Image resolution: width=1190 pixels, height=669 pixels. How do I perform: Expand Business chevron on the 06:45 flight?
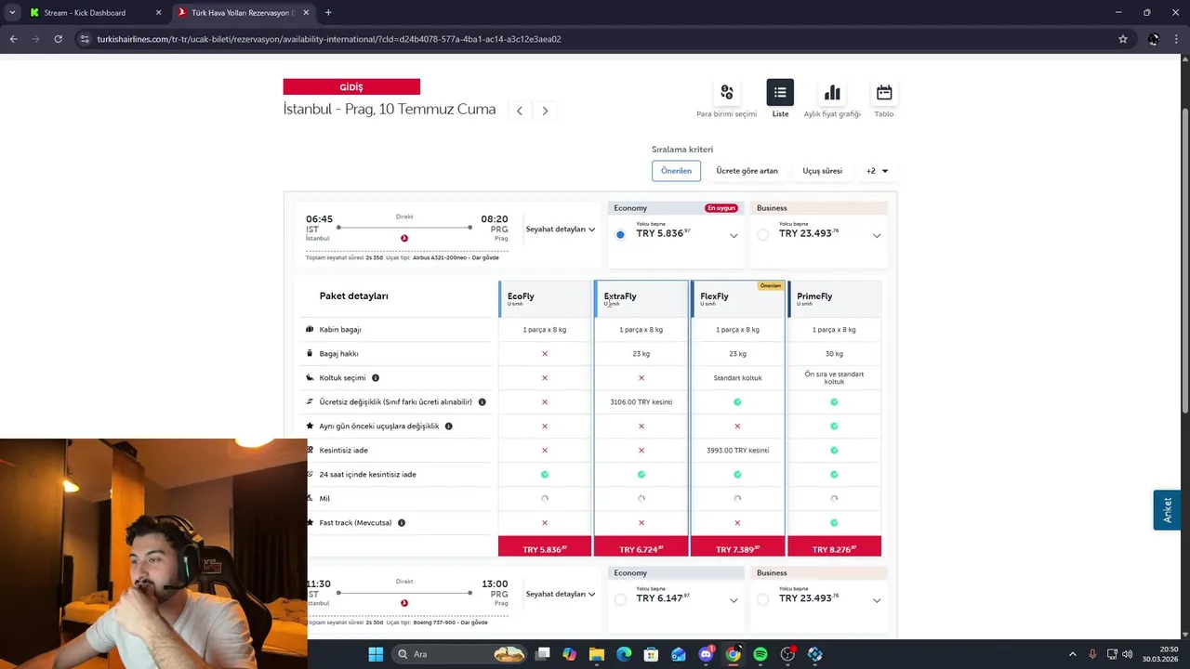coord(877,236)
